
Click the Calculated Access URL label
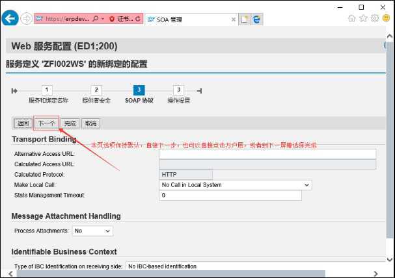(x=44, y=164)
